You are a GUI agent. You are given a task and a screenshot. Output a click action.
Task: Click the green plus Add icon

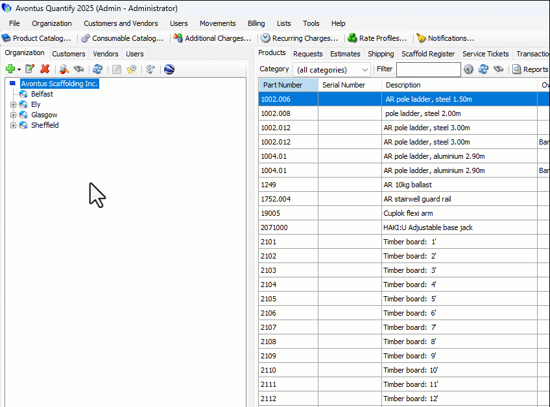(x=10, y=69)
